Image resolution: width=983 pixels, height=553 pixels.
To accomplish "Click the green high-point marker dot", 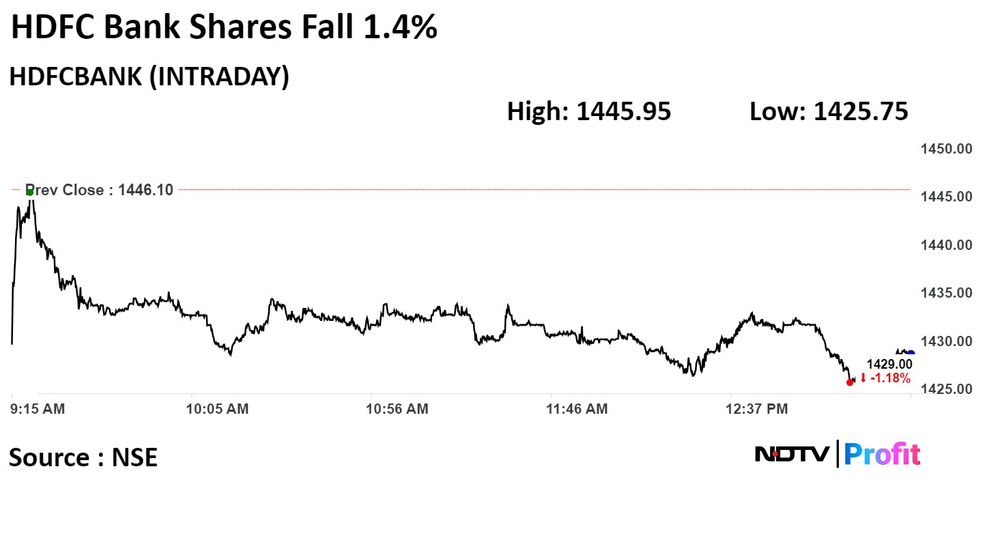I will click(29, 193).
